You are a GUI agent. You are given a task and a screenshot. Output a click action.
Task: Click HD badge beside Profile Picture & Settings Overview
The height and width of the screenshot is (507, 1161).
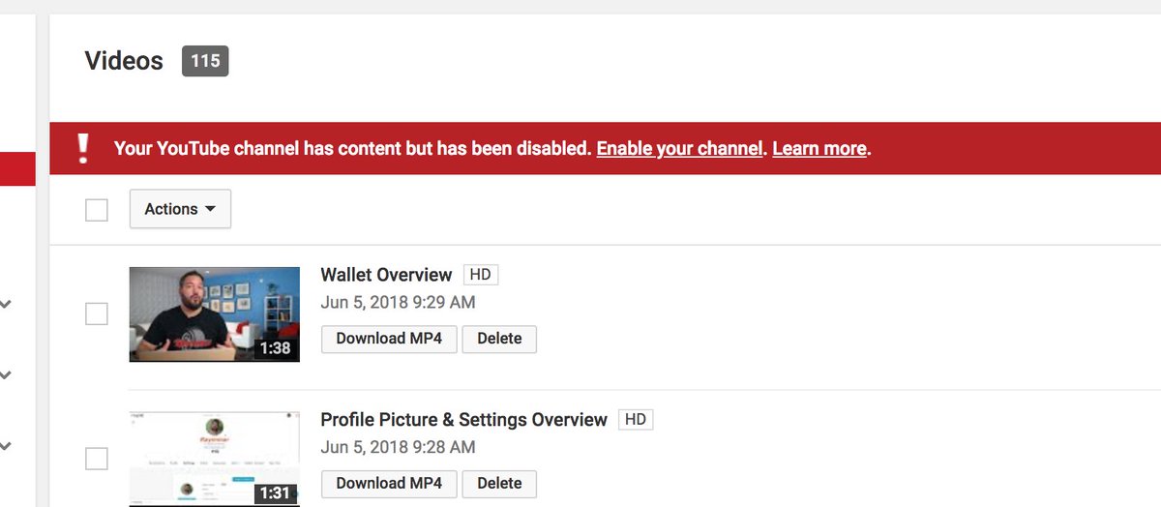pos(636,420)
